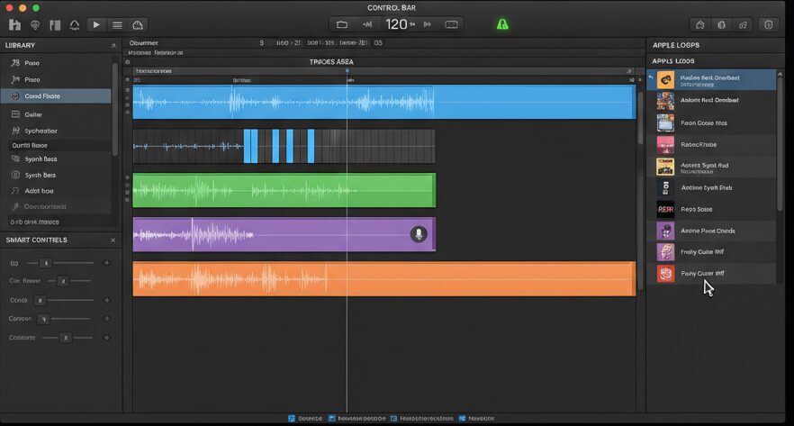
Task: Select the Guitar instrument icon in Library
Action: (x=15, y=114)
